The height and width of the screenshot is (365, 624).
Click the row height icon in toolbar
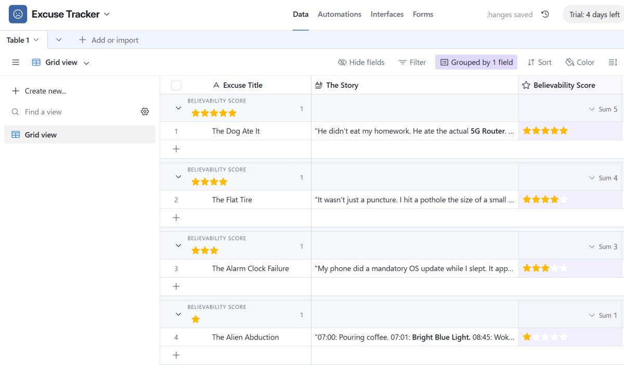coord(613,62)
